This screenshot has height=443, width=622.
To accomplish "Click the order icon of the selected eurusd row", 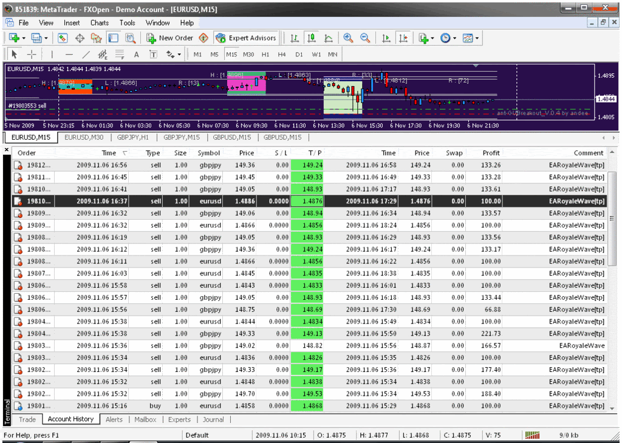I will [x=18, y=201].
